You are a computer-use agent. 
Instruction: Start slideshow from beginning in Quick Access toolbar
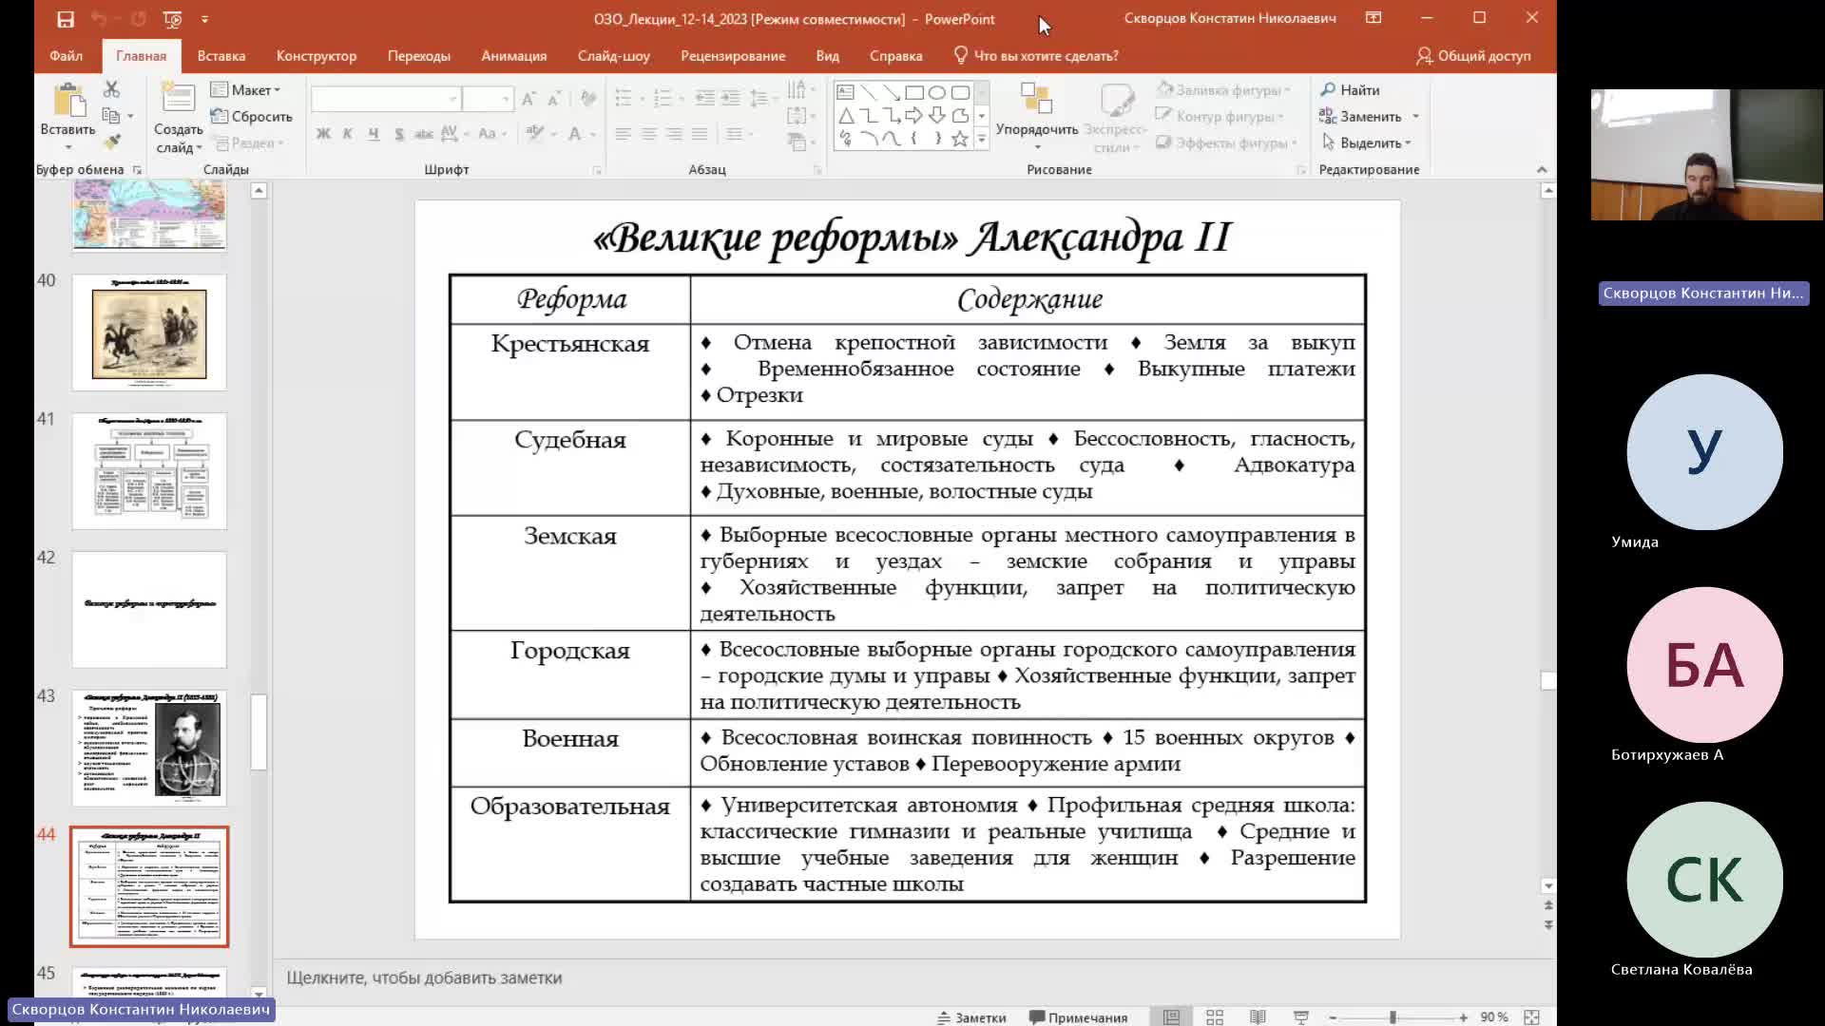[x=172, y=19]
